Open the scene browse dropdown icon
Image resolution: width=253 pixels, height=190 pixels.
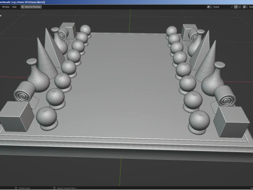point(209,7)
